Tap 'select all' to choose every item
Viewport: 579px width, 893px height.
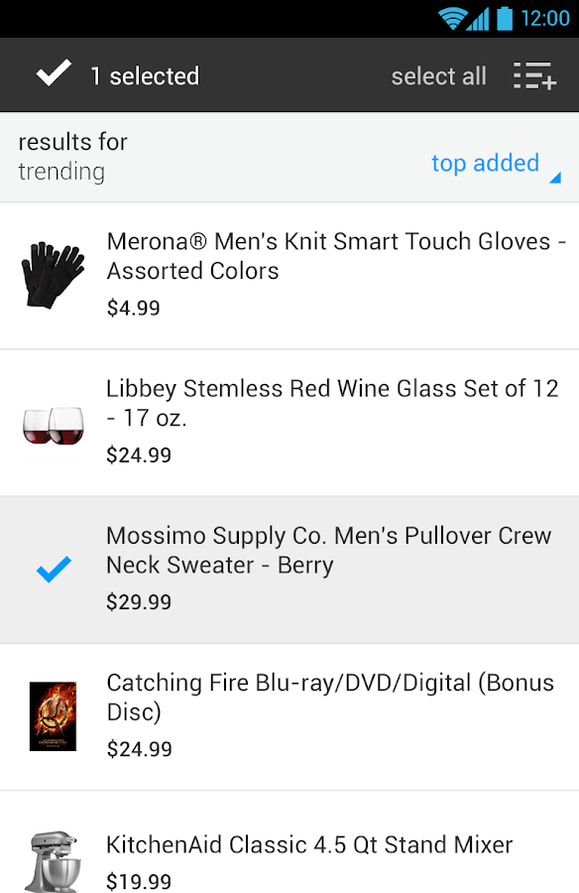pos(438,74)
